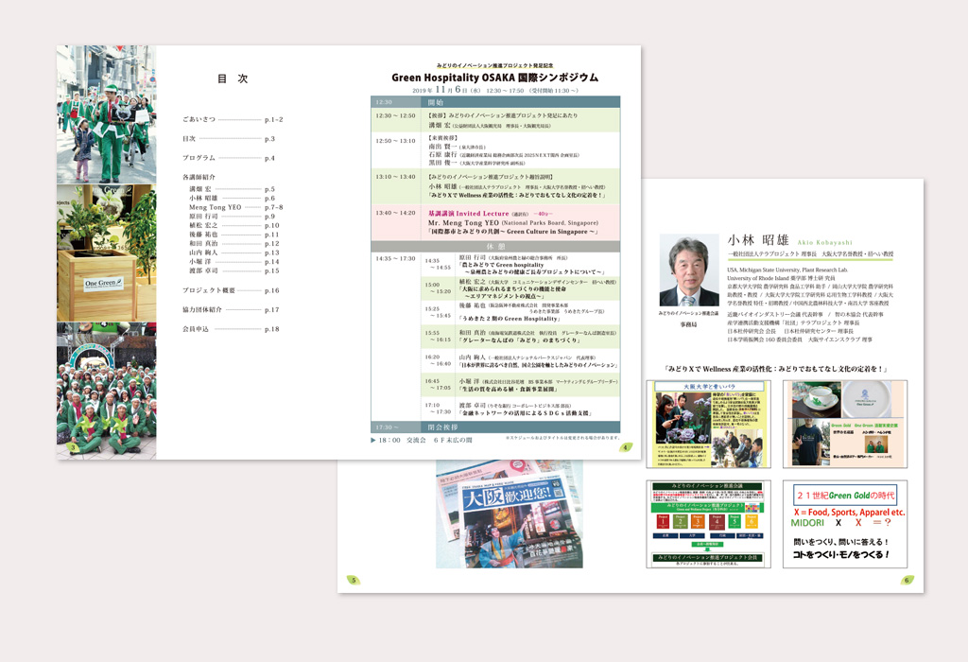Click the triangle arrow beside 18:00 交流会
Image resolution: width=968 pixels, height=662 pixels.
click(x=373, y=440)
